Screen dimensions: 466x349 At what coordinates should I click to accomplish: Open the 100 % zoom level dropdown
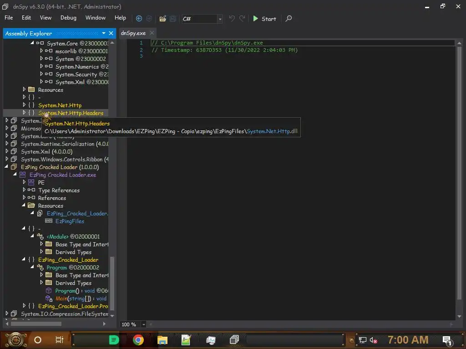pyautogui.click(x=144, y=324)
